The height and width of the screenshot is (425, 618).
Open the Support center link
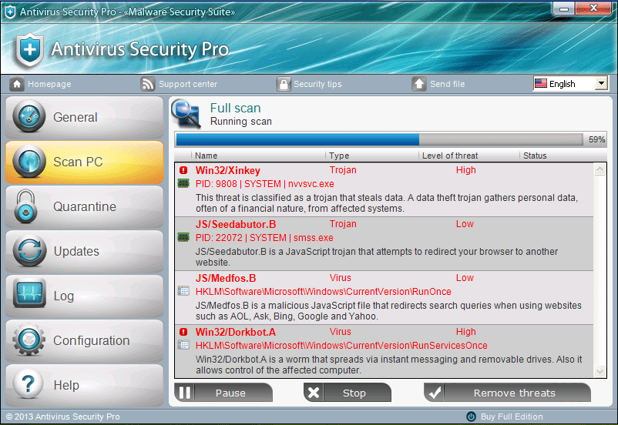pyautogui.click(x=188, y=84)
